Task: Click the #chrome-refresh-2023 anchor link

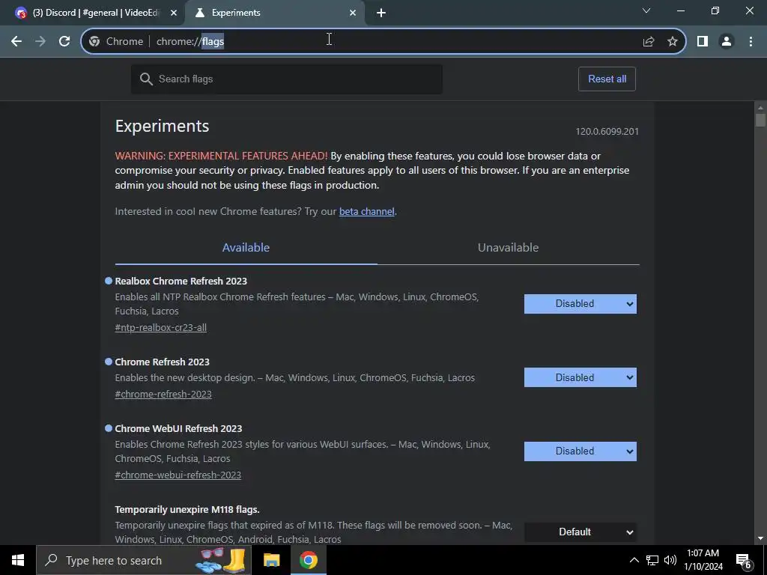Action: click(163, 394)
